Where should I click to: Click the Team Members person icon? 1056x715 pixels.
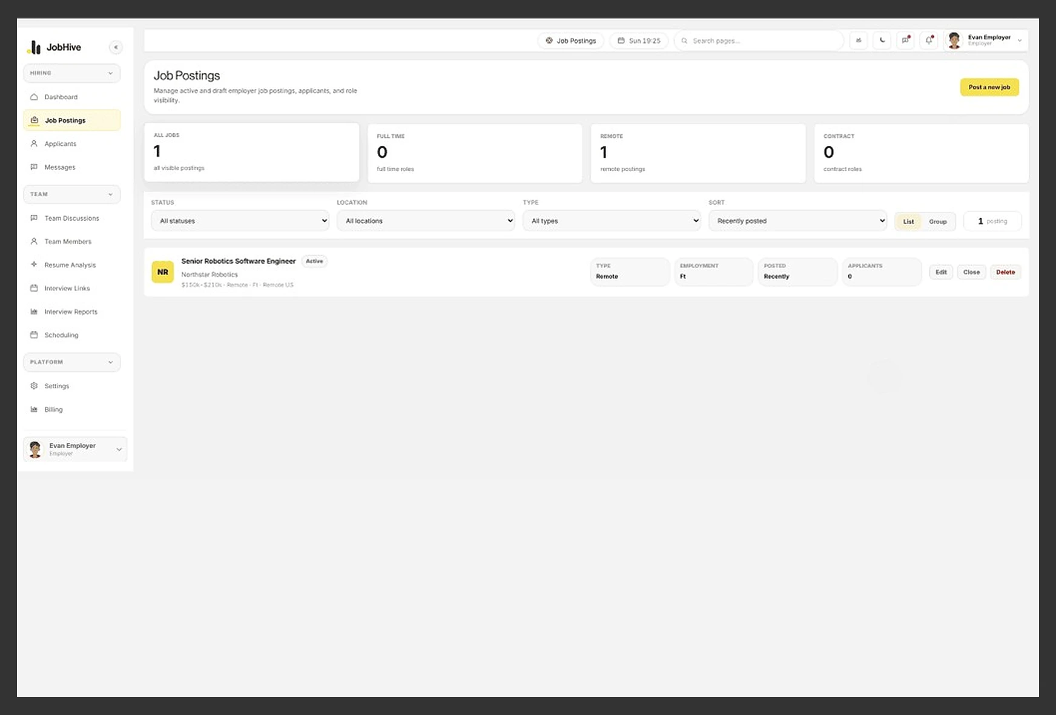[34, 241]
